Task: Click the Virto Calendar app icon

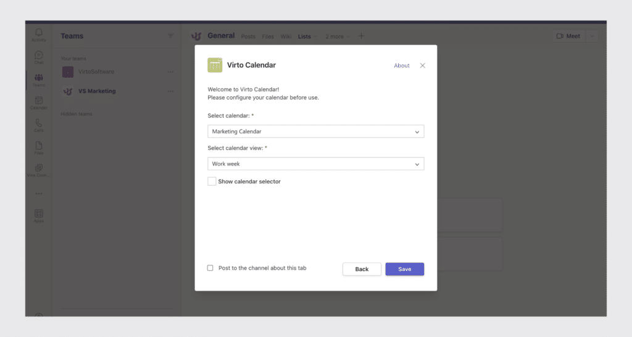Action: (215, 65)
